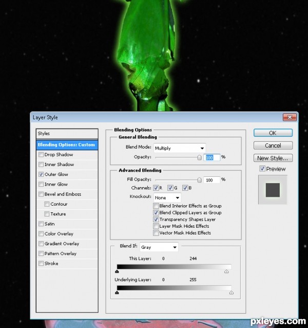
Task: Uncheck Blend Clipped Layers as Group
Action: click(156, 212)
